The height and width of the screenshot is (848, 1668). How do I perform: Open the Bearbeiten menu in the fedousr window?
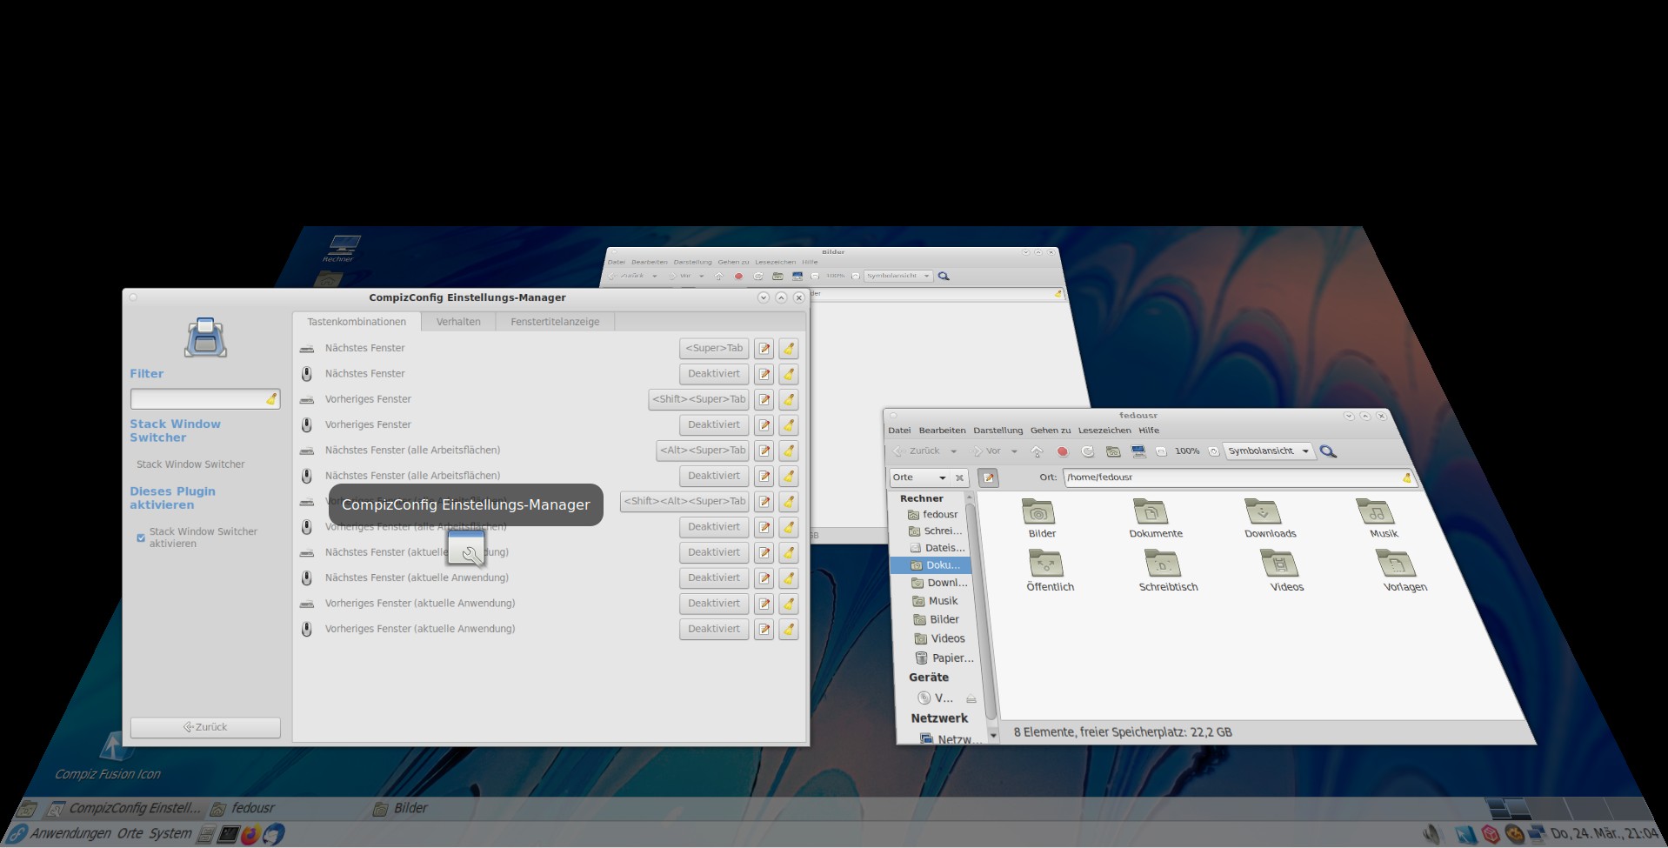pyautogui.click(x=942, y=431)
